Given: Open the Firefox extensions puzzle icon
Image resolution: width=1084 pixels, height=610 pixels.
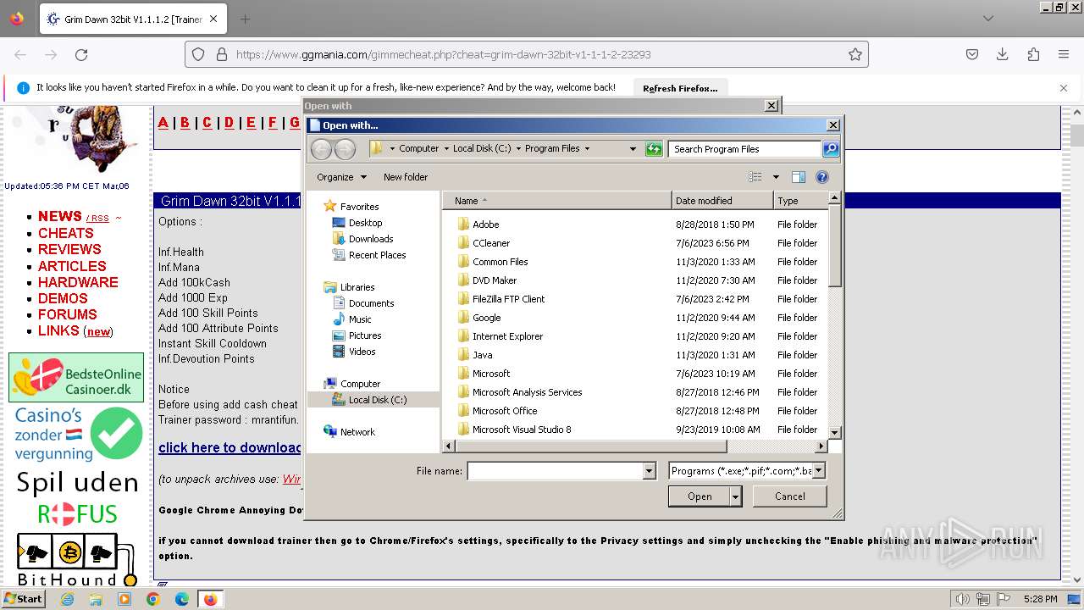Looking at the screenshot, I should (x=1033, y=54).
